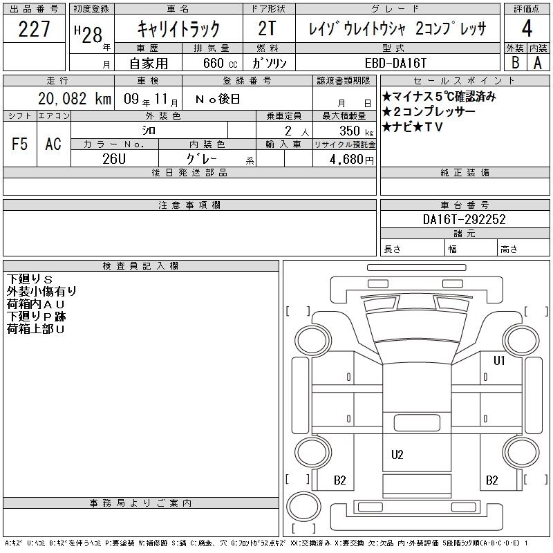The image size is (553, 553).
Task: Click the 登録番号 header
Action: pyautogui.click(x=247, y=81)
